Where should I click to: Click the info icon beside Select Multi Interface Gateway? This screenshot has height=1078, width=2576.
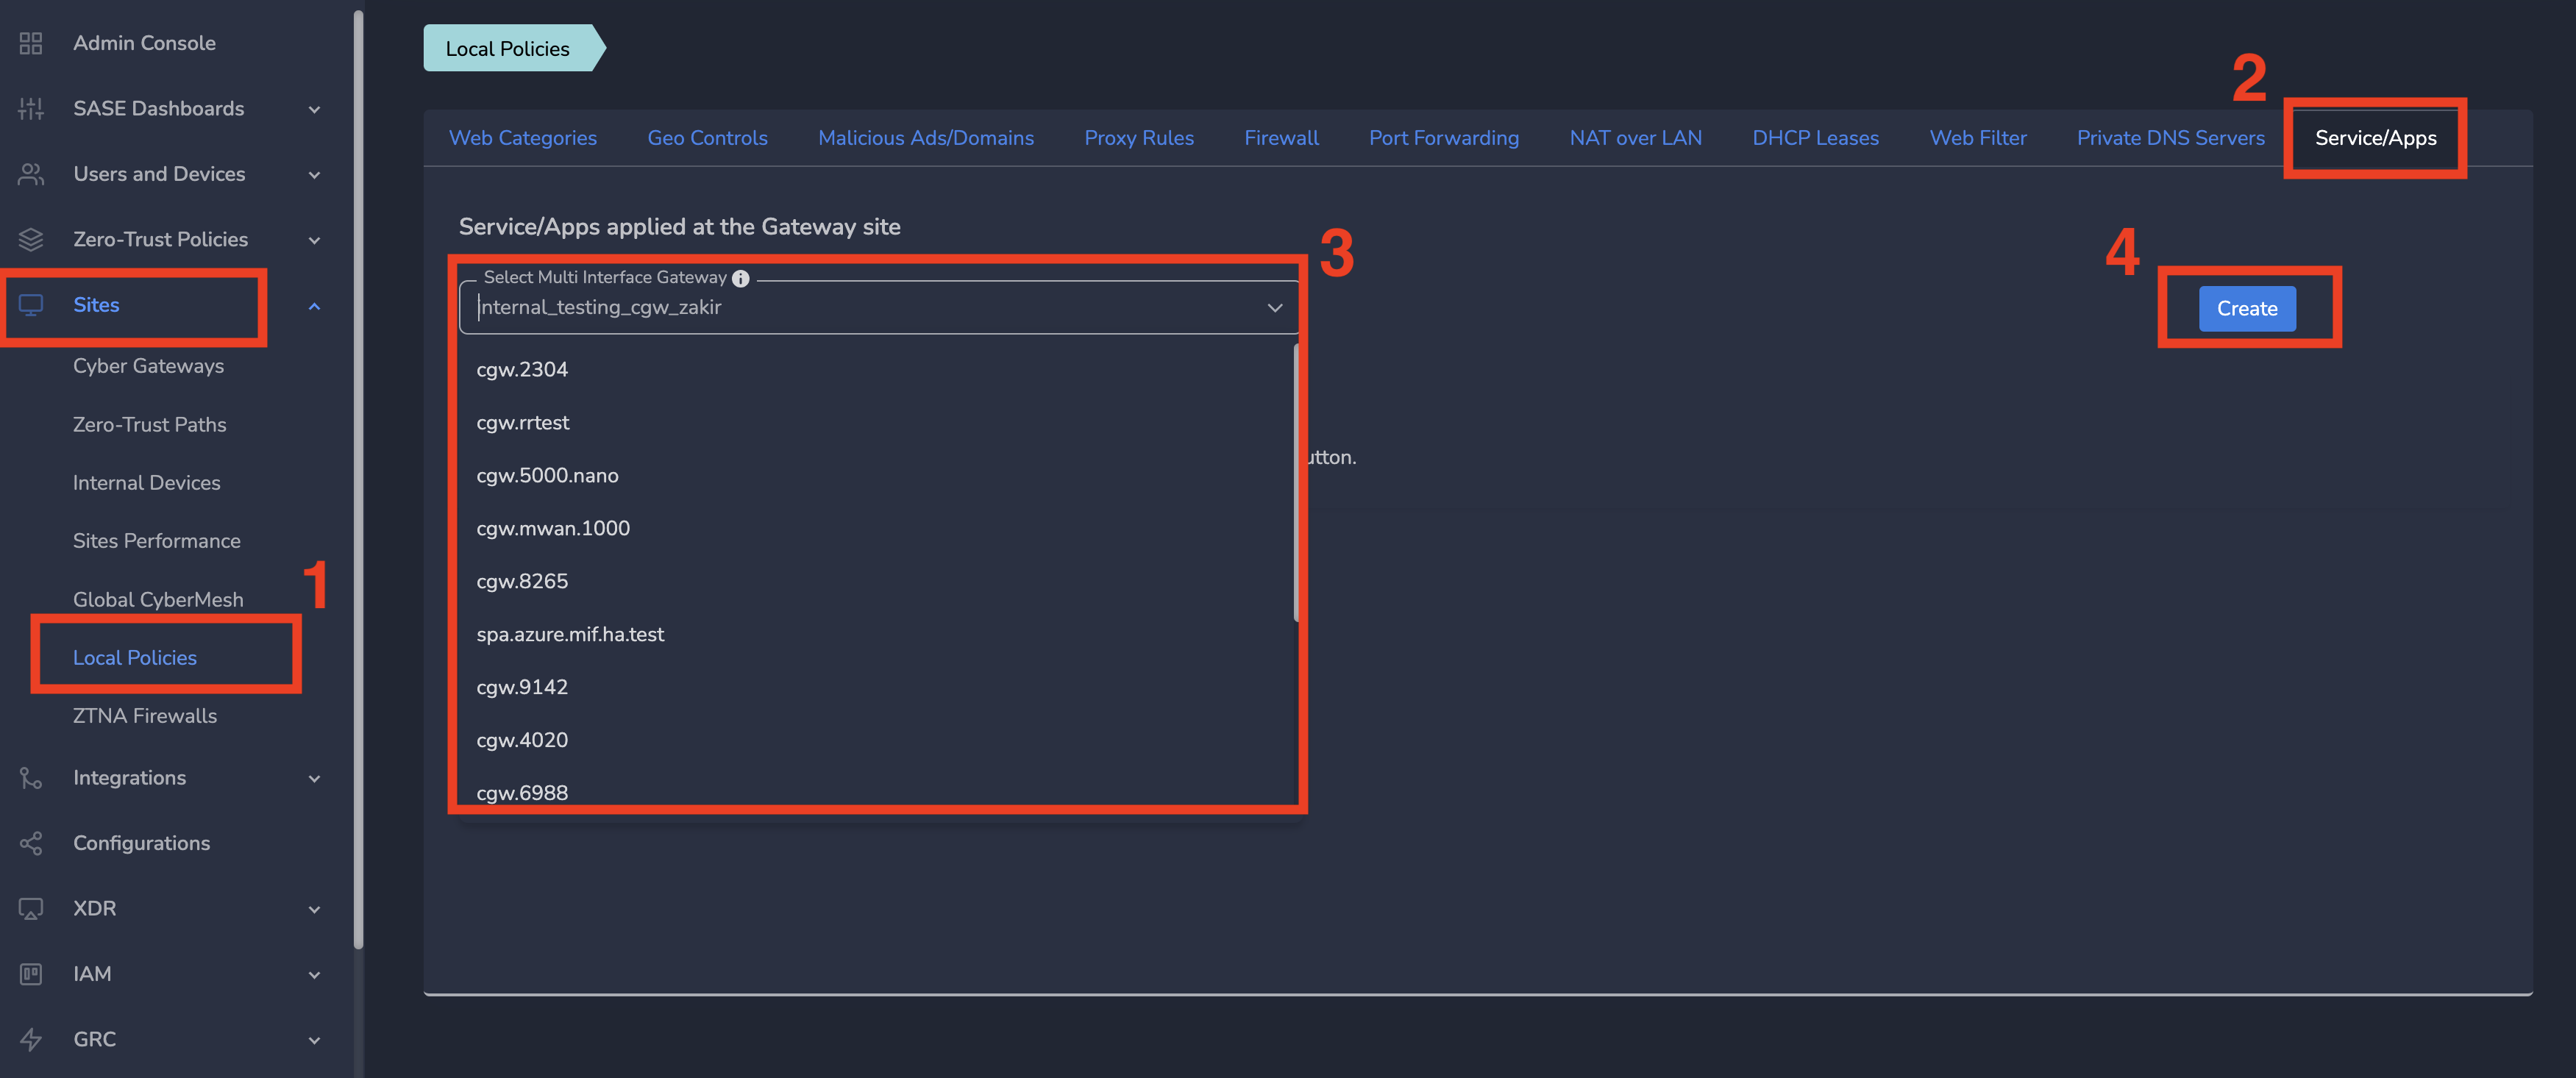(740, 278)
